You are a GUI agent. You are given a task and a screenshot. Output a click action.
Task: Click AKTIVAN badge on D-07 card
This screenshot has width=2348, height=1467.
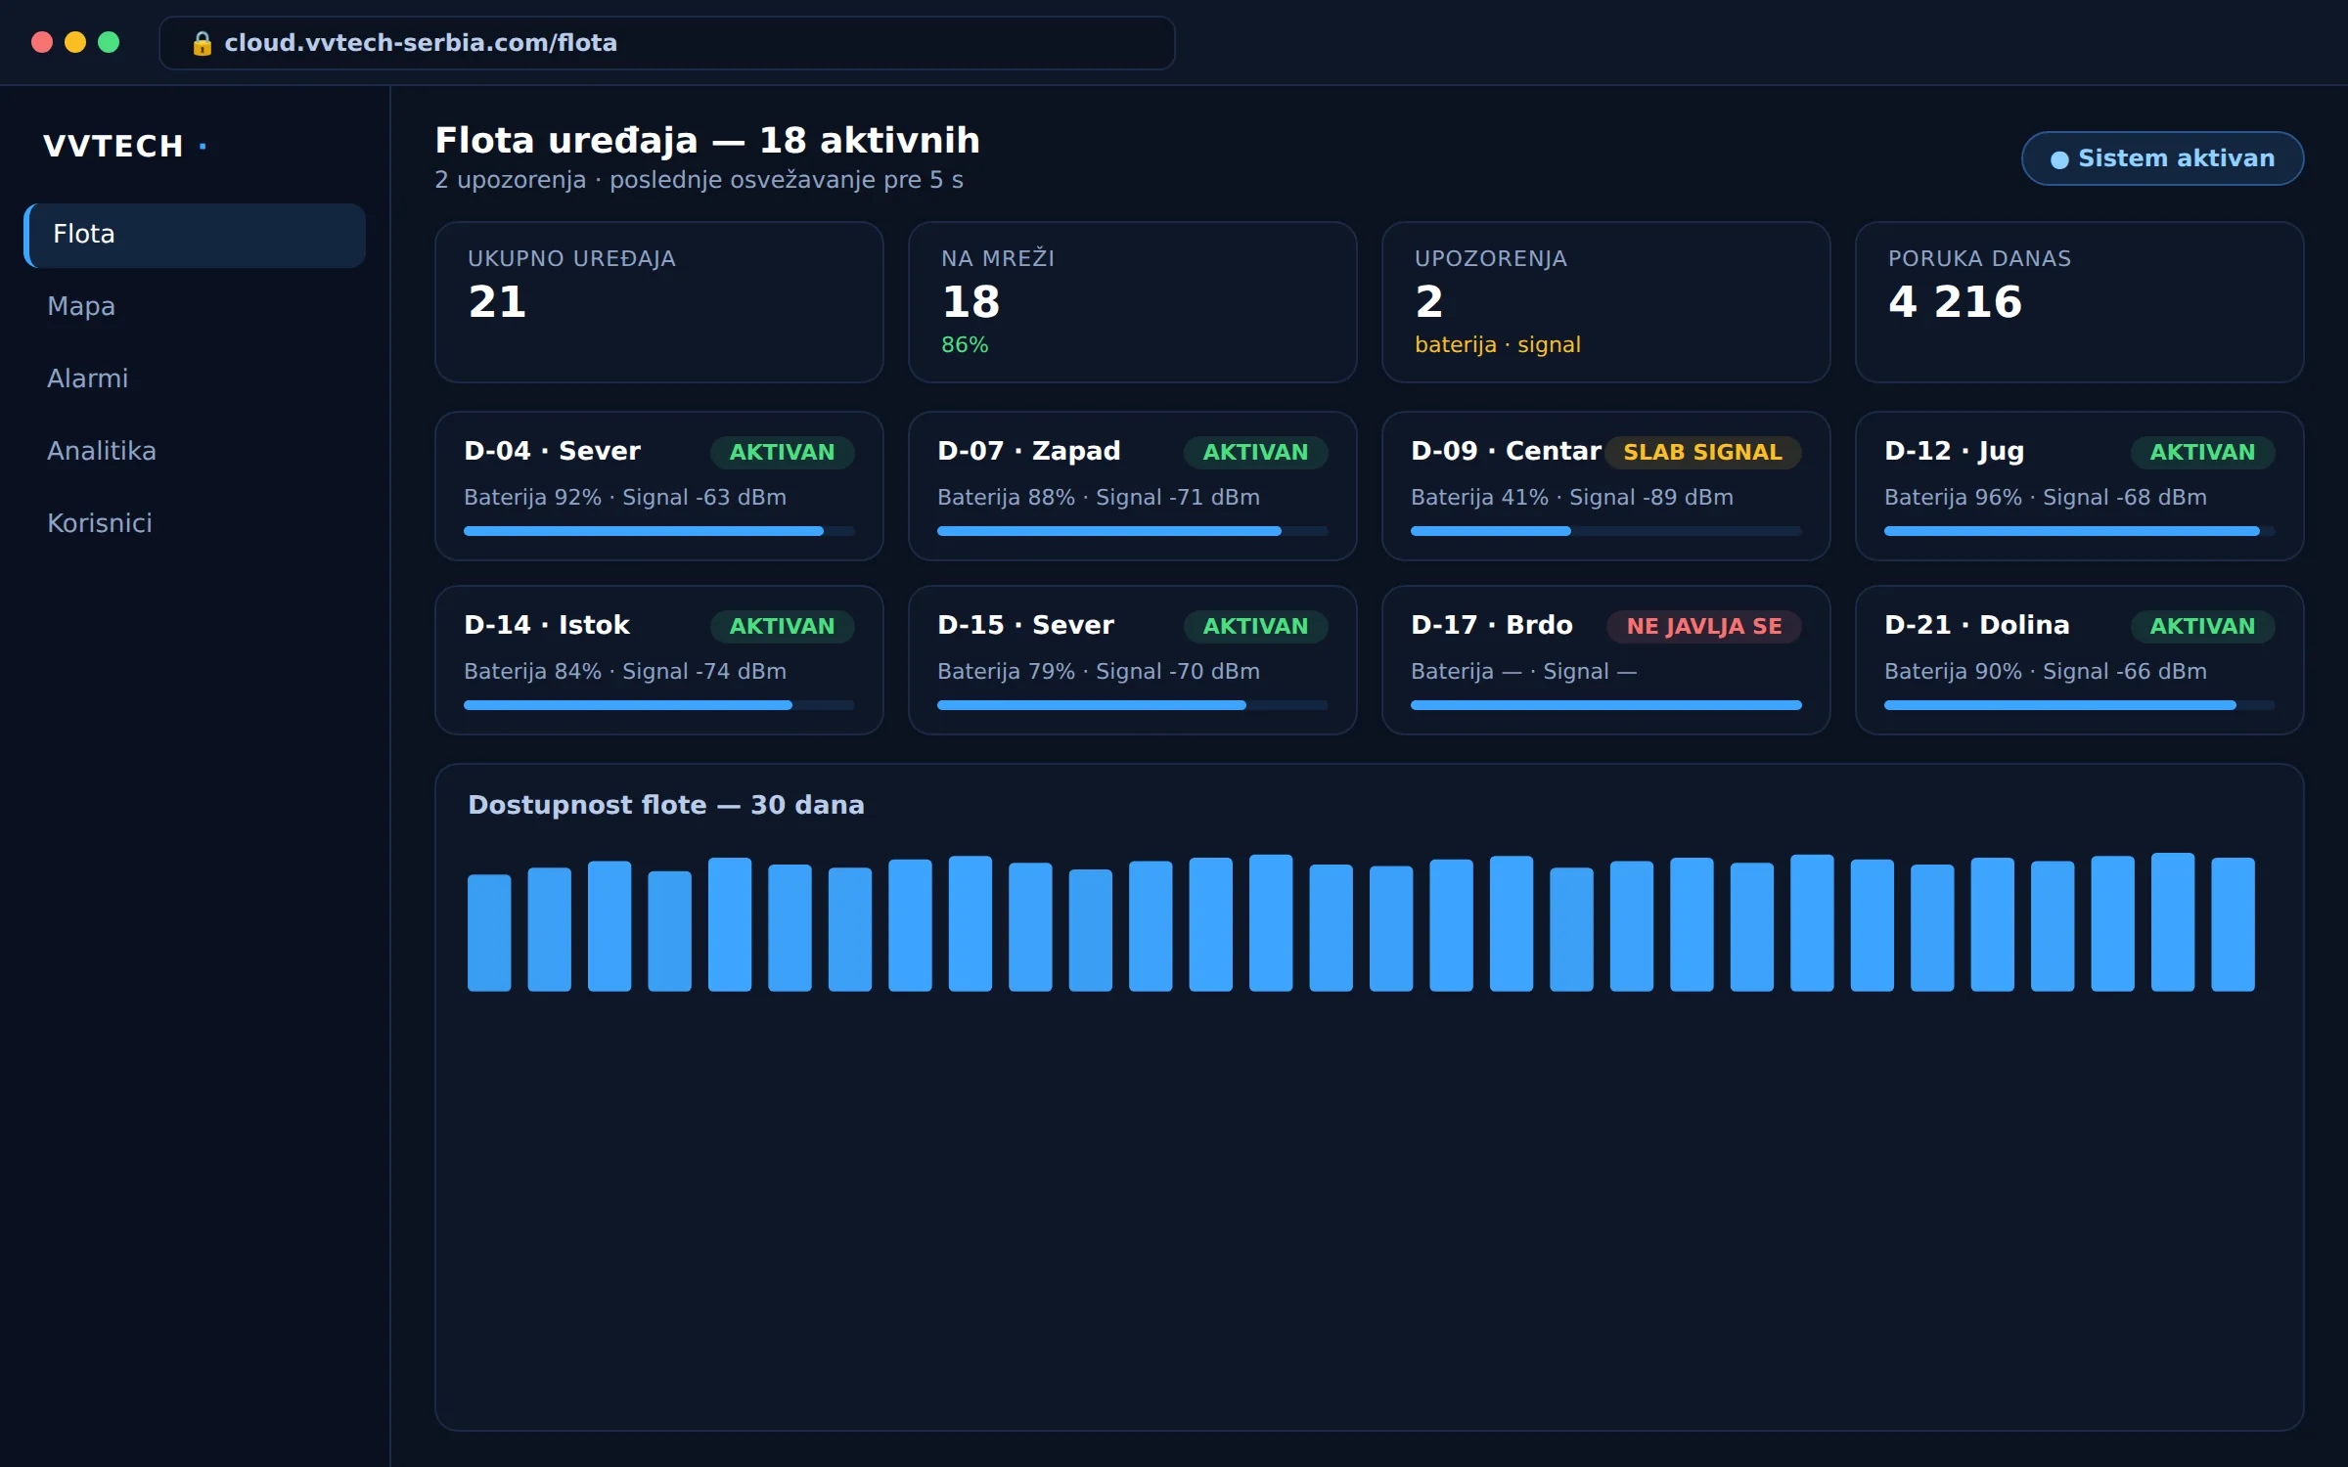[1255, 453]
